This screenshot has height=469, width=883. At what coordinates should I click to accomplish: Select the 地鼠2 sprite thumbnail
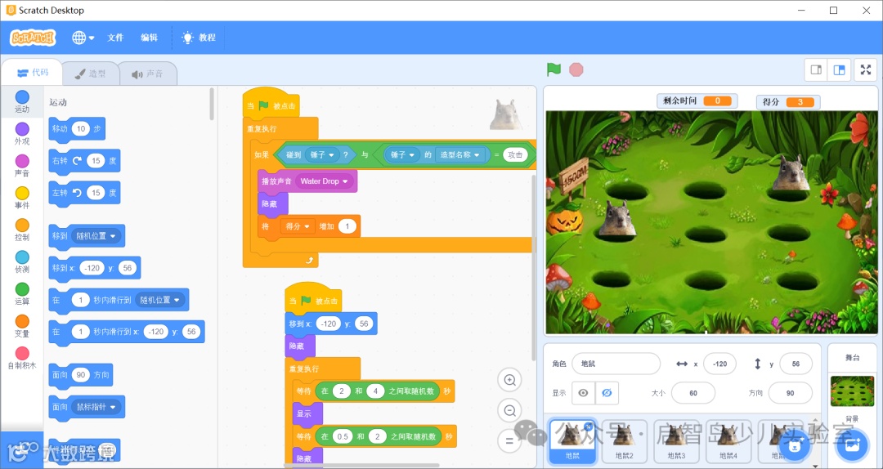point(624,442)
